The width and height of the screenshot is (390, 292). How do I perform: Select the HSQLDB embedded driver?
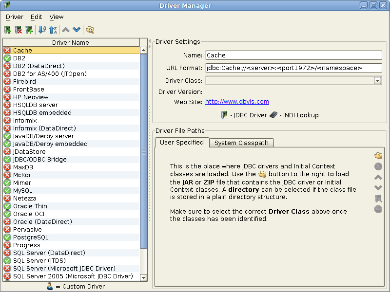click(71, 112)
